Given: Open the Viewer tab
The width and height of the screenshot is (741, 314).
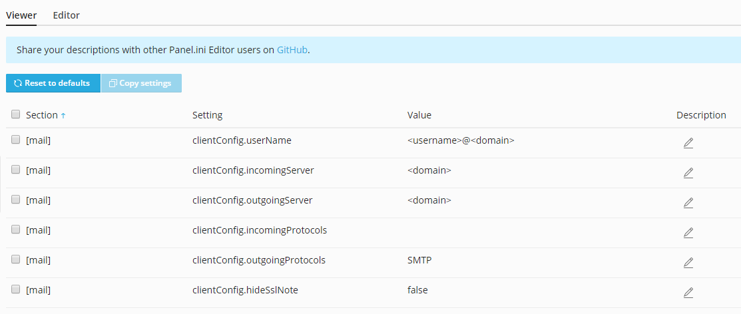Looking at the screenshot, I should click(x=21, y=15).
